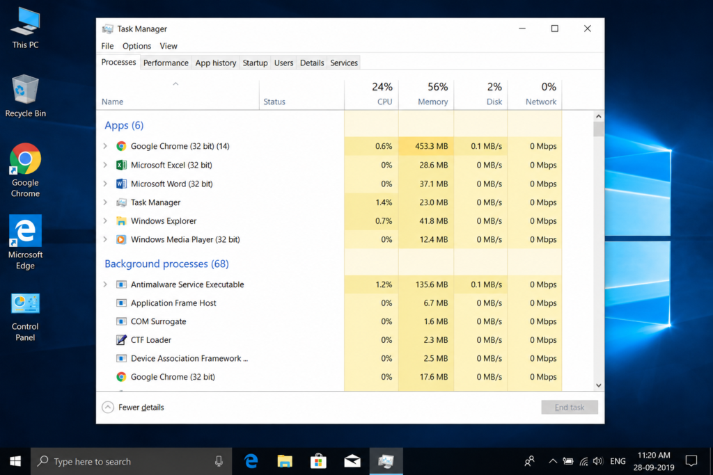The width and height of the screenshot is (713, 475).
Task: Click the volume icon in system tray
Action: 598,461
